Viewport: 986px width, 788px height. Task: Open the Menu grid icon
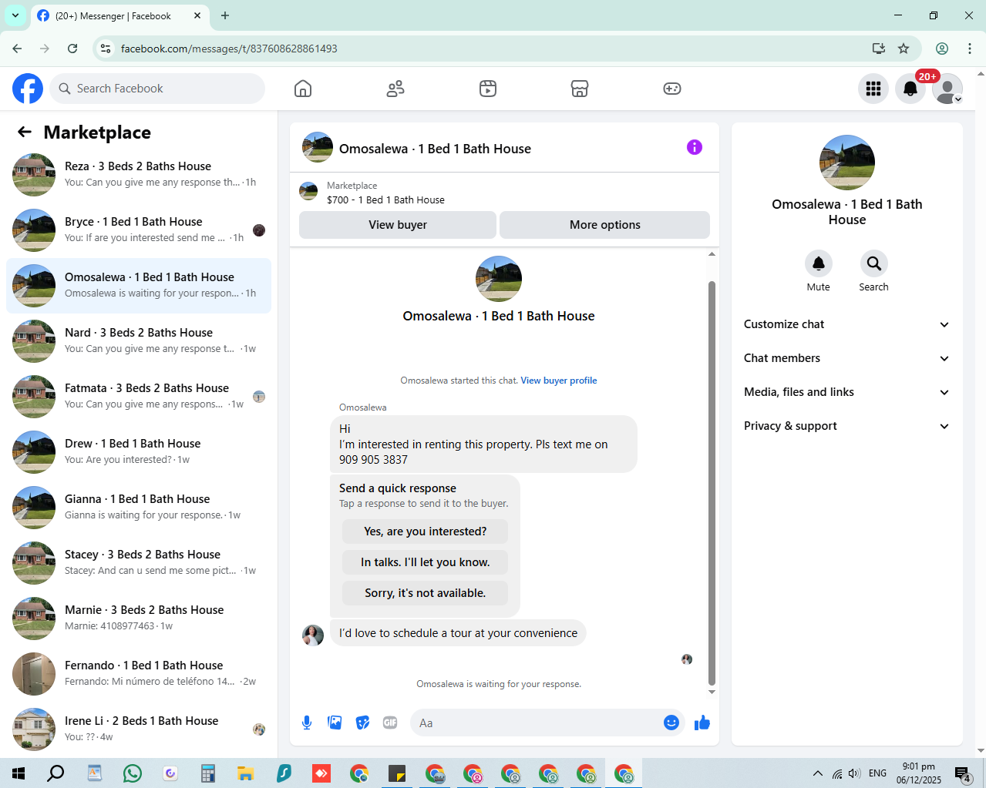click(x=873, y=89)
